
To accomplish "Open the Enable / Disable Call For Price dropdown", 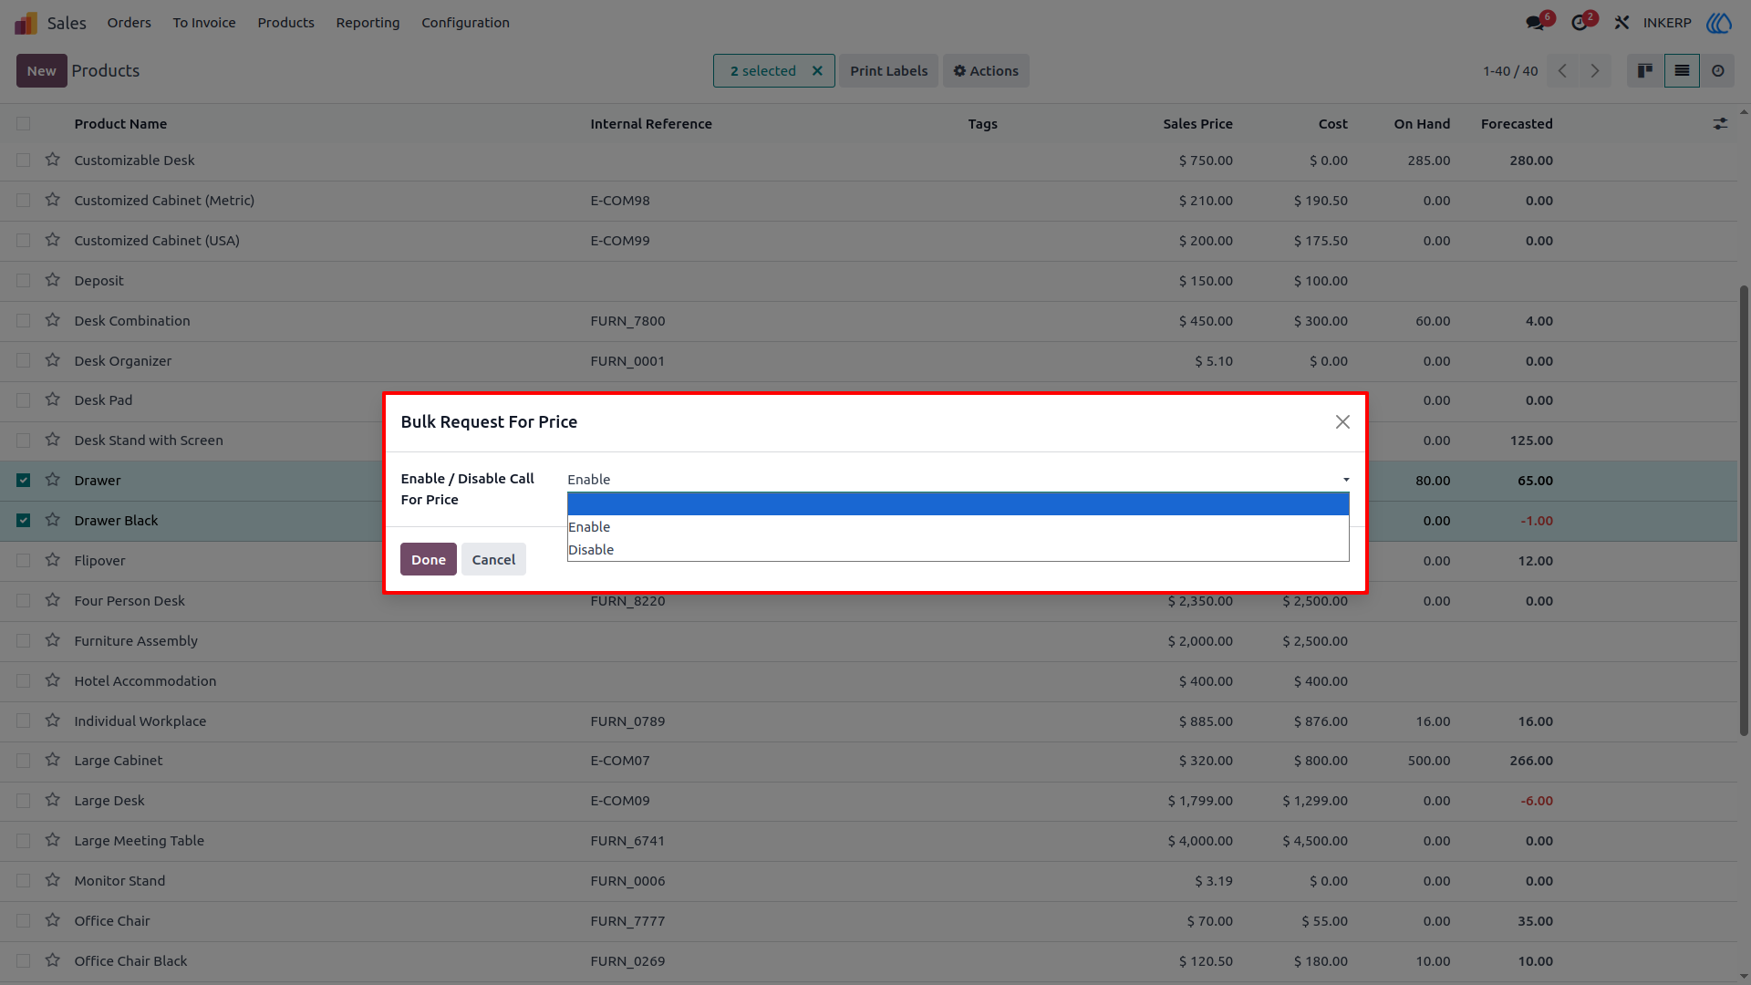I will tap(958, 480).
